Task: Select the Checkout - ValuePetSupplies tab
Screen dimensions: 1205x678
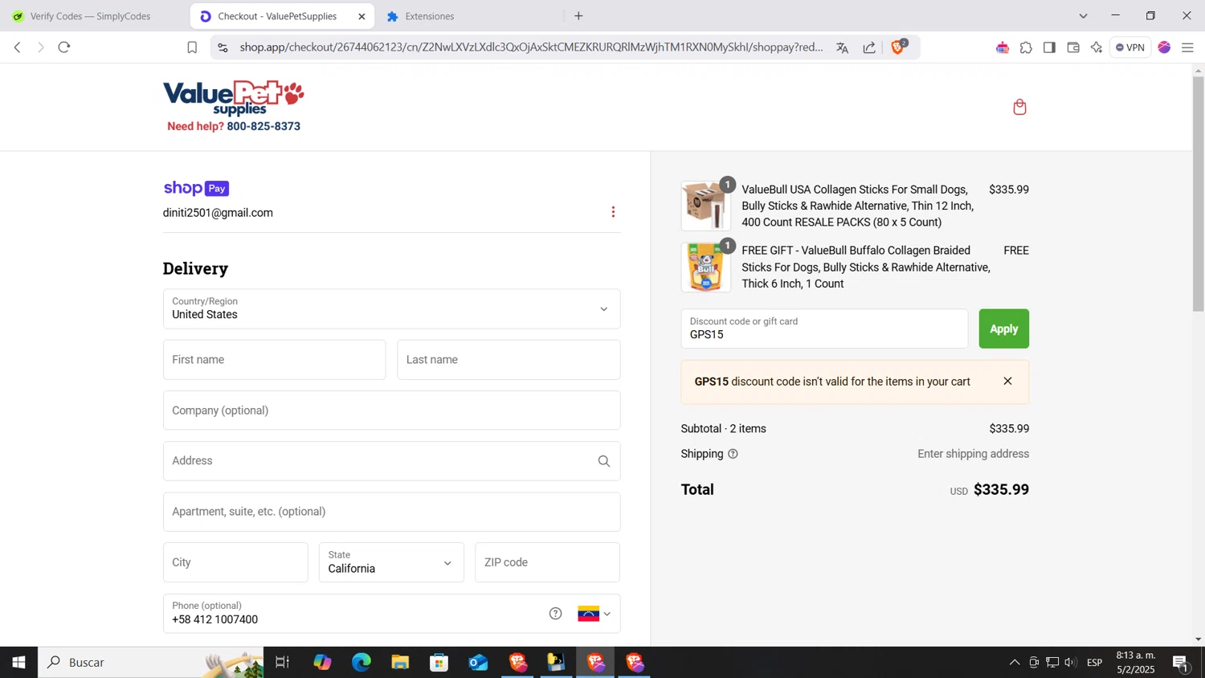Action: 277,16
